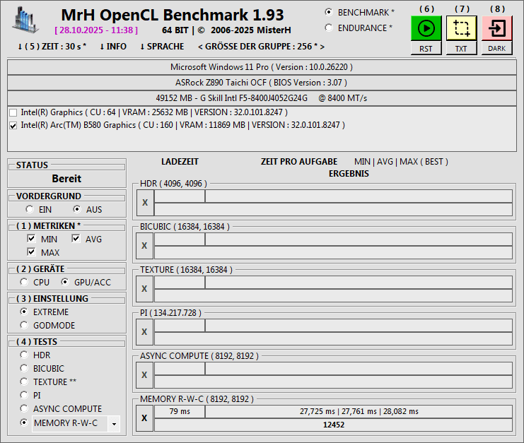The height and width of the screenshot is (443, 524).
Task: Click X button in TEXTURE result row
Action: (x=144, y=289)
